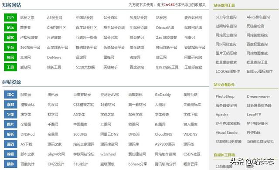Select the 资讯 category button
The image size is (279, 170).
pos(10,57)
